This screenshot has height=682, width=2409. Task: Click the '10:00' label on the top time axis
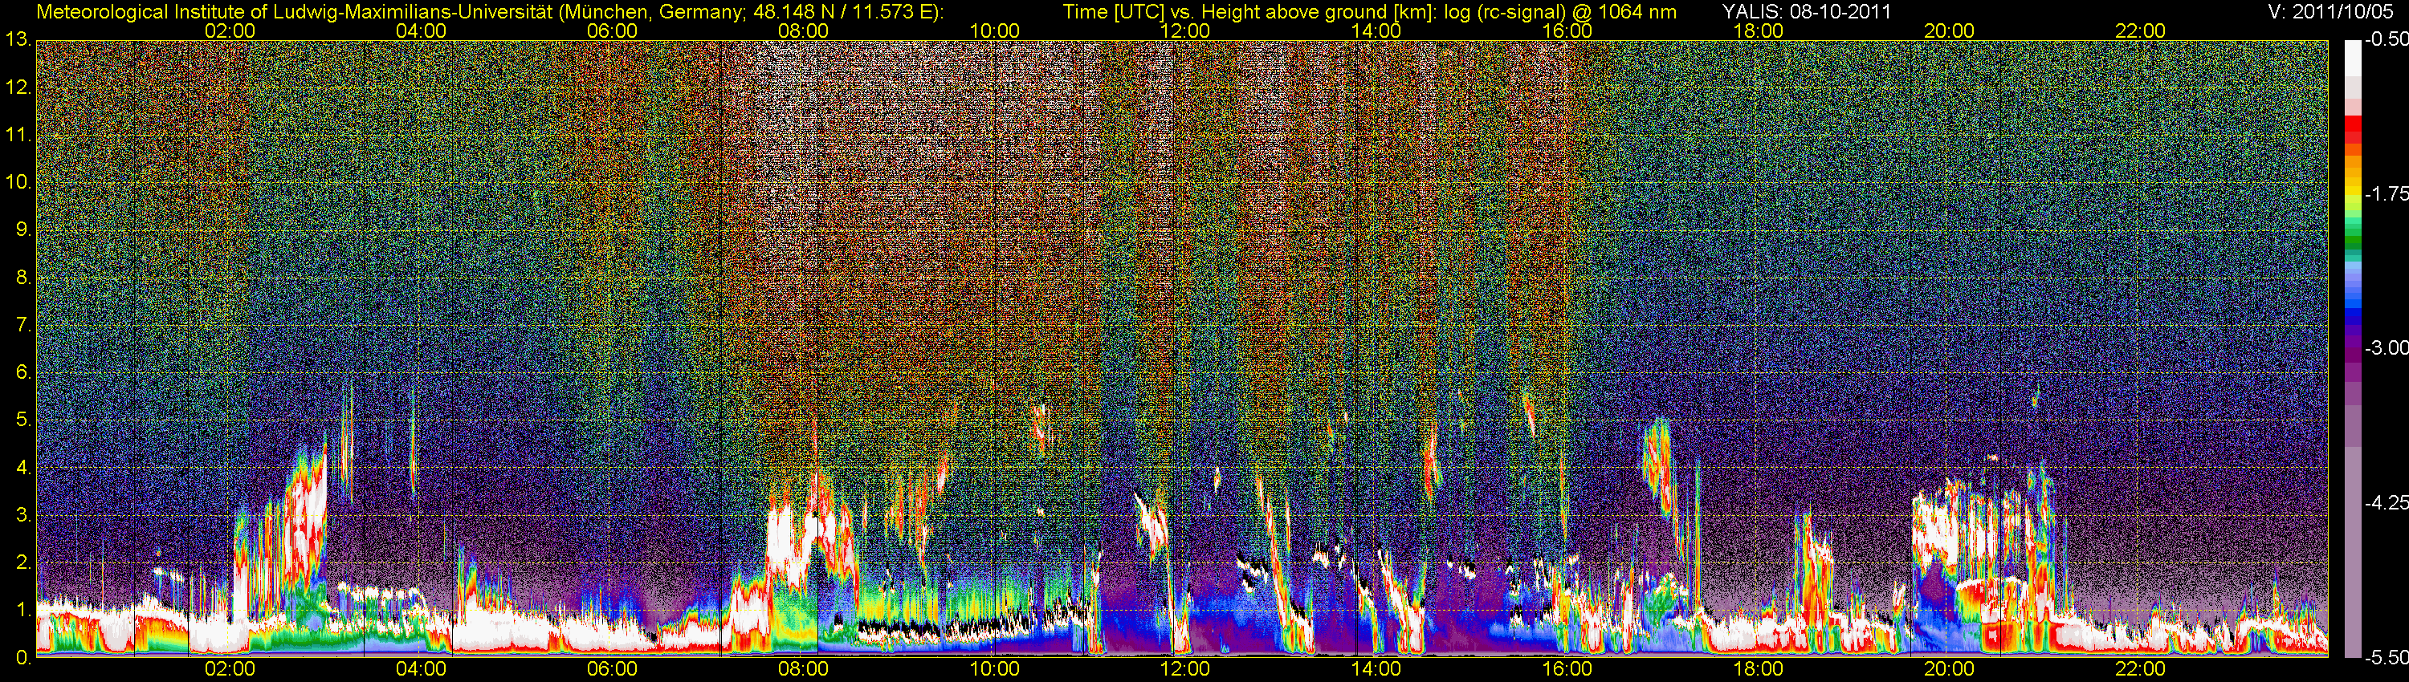tap(994, 30)
